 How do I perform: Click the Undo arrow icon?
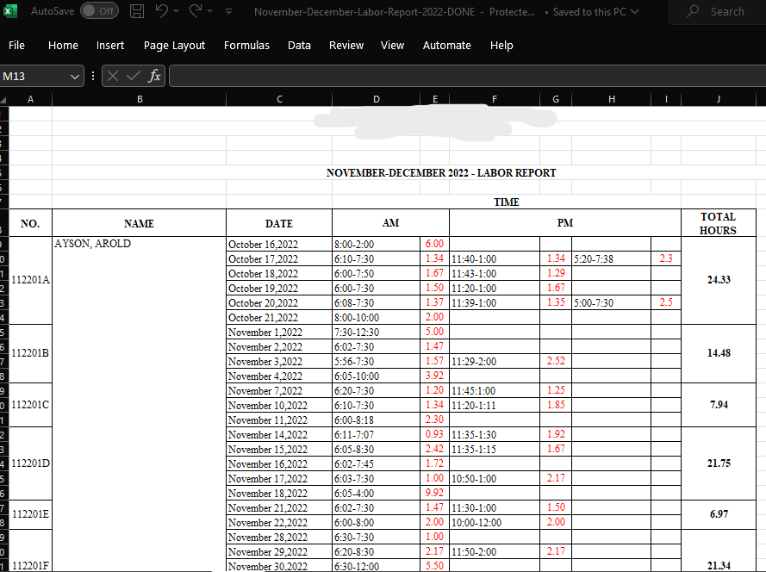(x=162, y=10)
